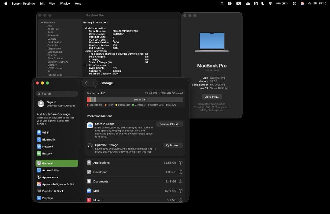Select Disc Burning in hardware tree
This screenshot has height=214, width=330.
click(55, 52)
